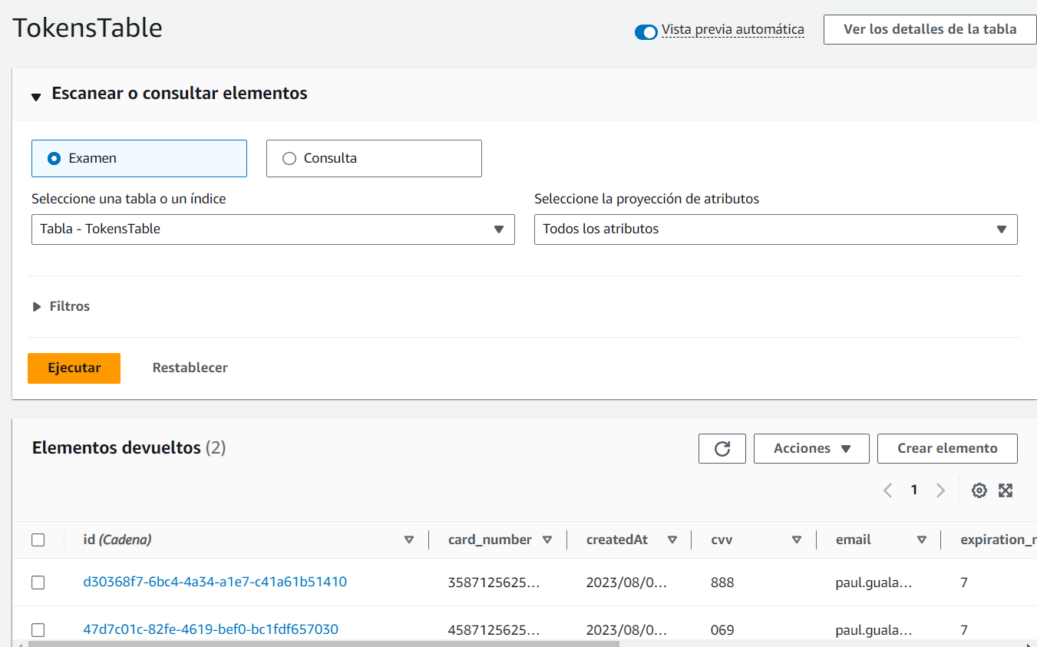This screenshot has height=647, width=1037.
Task: Go to the next results page
Action: pos(941,490)
